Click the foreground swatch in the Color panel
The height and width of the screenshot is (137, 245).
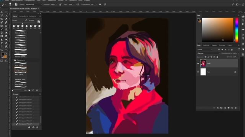click(198, 20)
